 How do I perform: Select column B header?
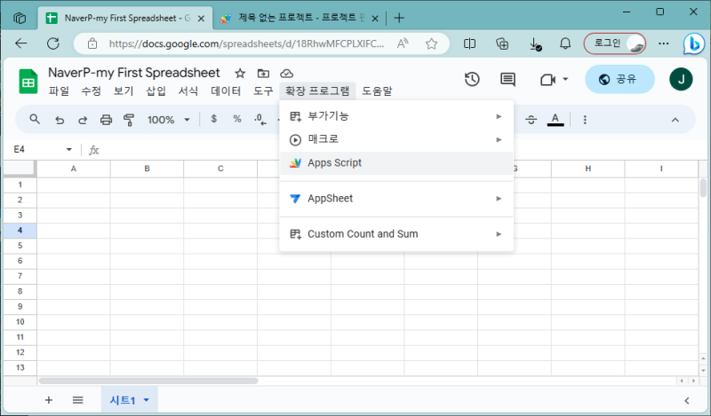point(147,169)
